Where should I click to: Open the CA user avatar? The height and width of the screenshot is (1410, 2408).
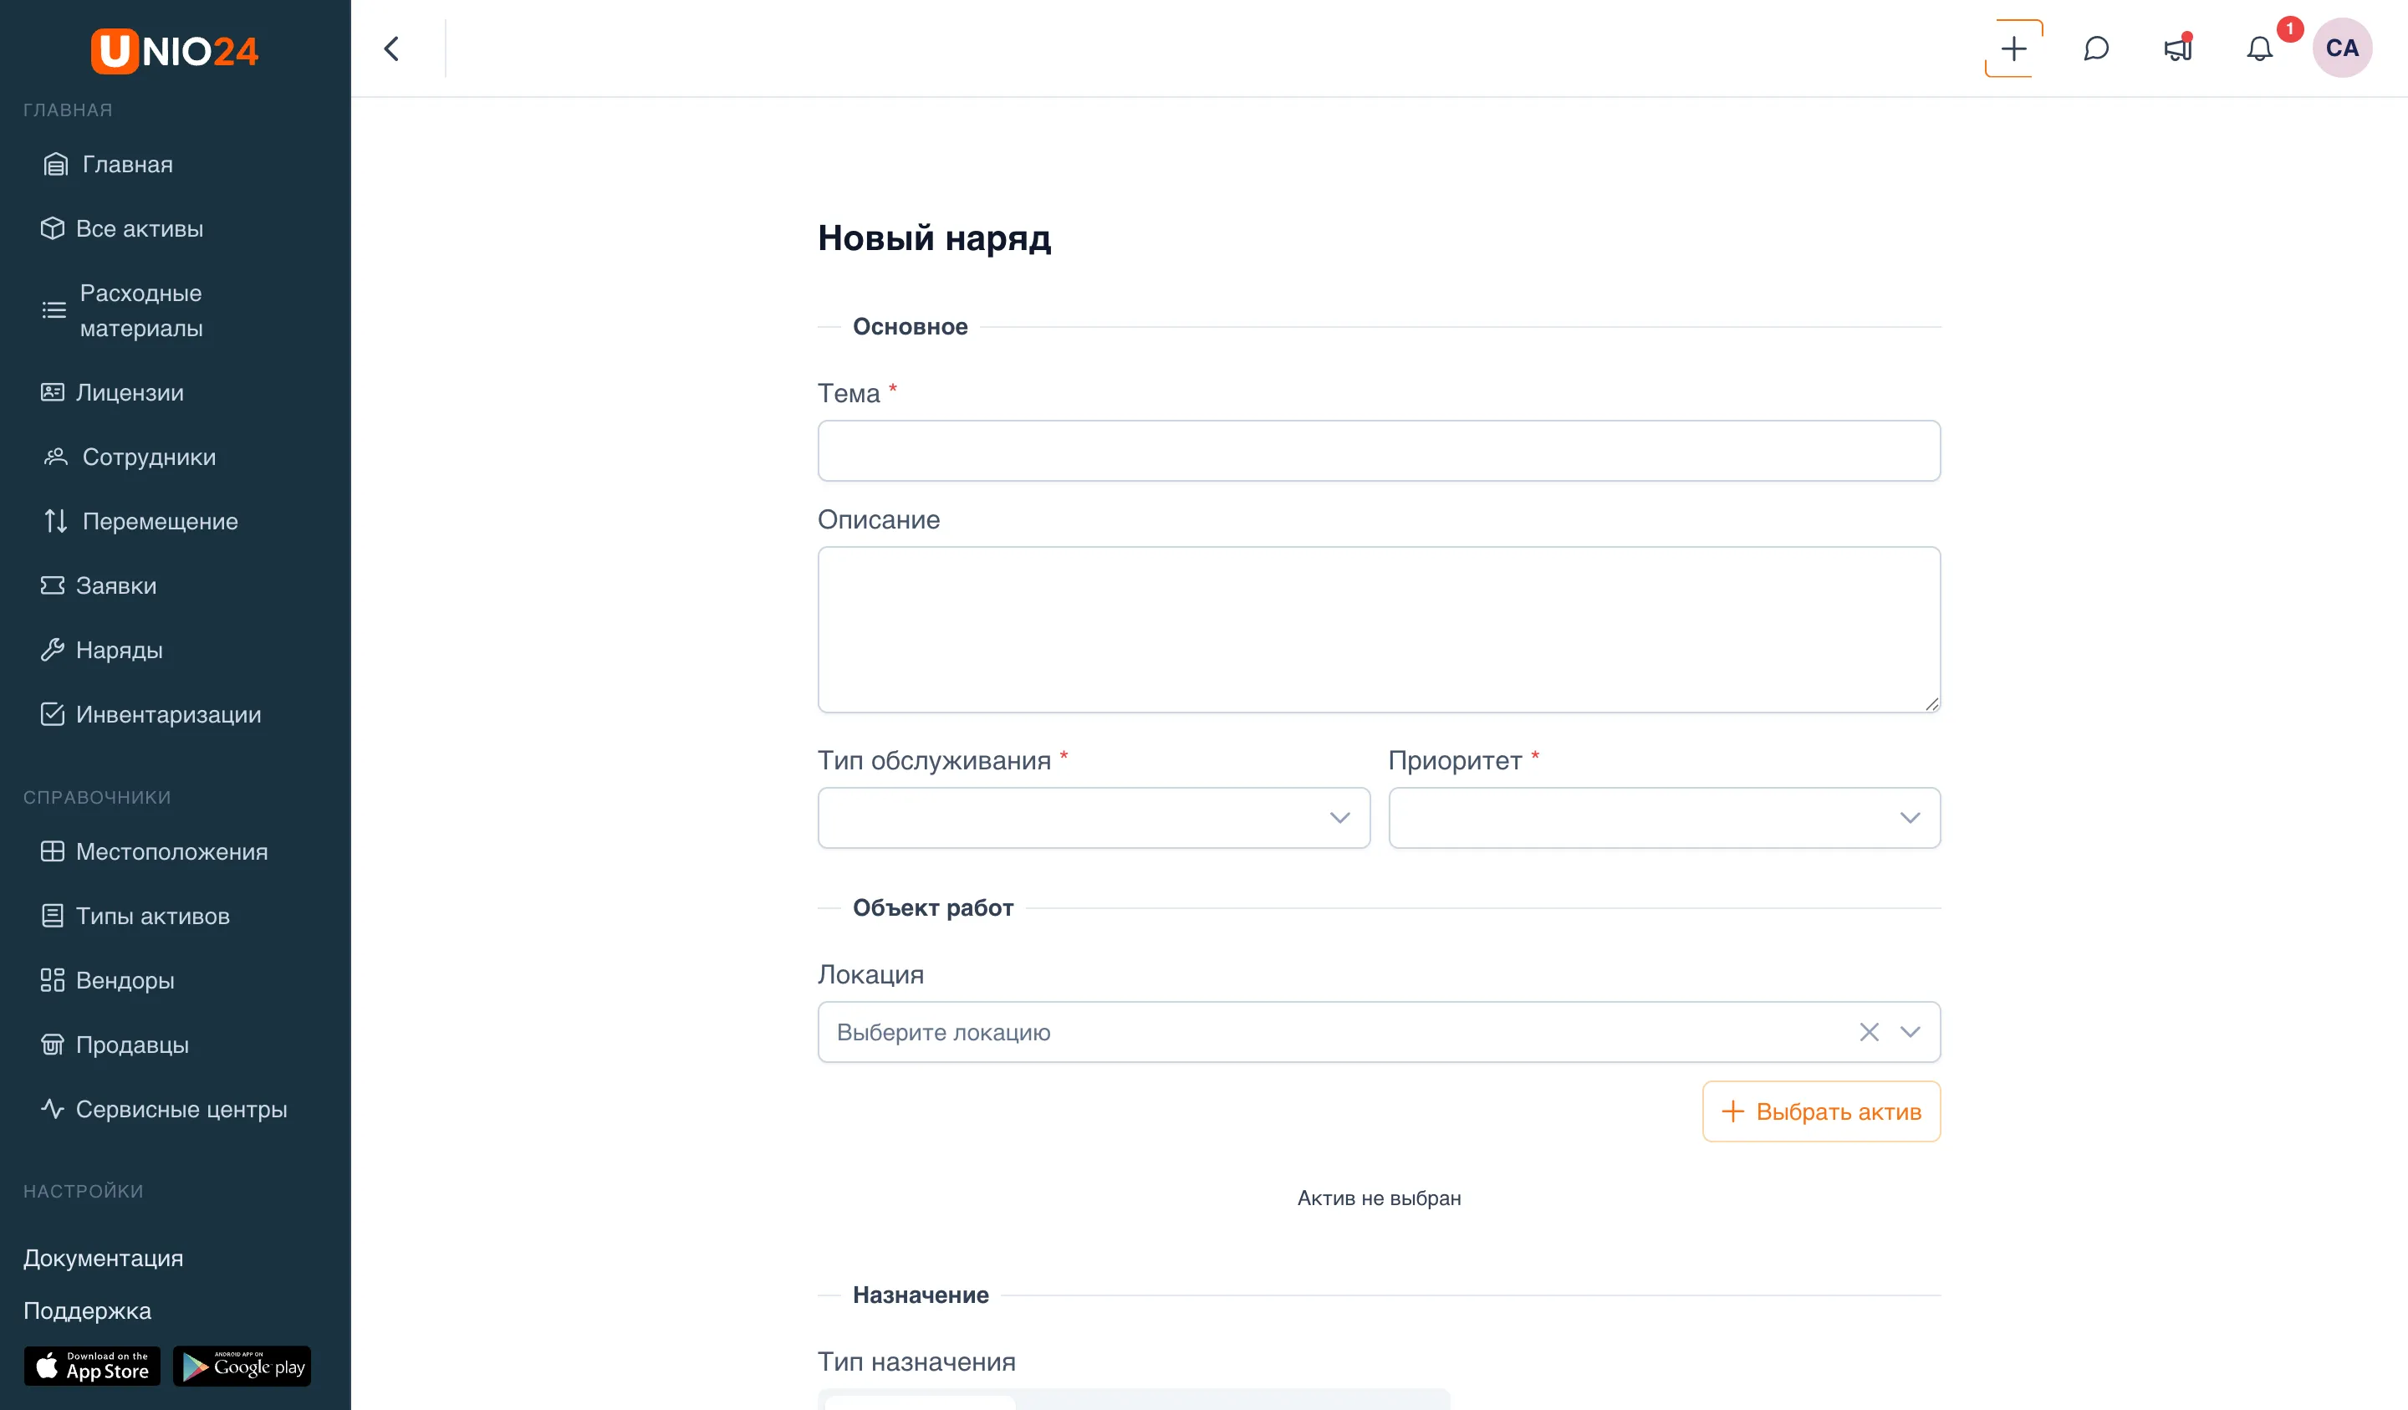pos(2342,49)
